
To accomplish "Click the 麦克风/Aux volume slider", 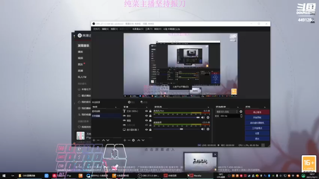I will click(177, 117).
